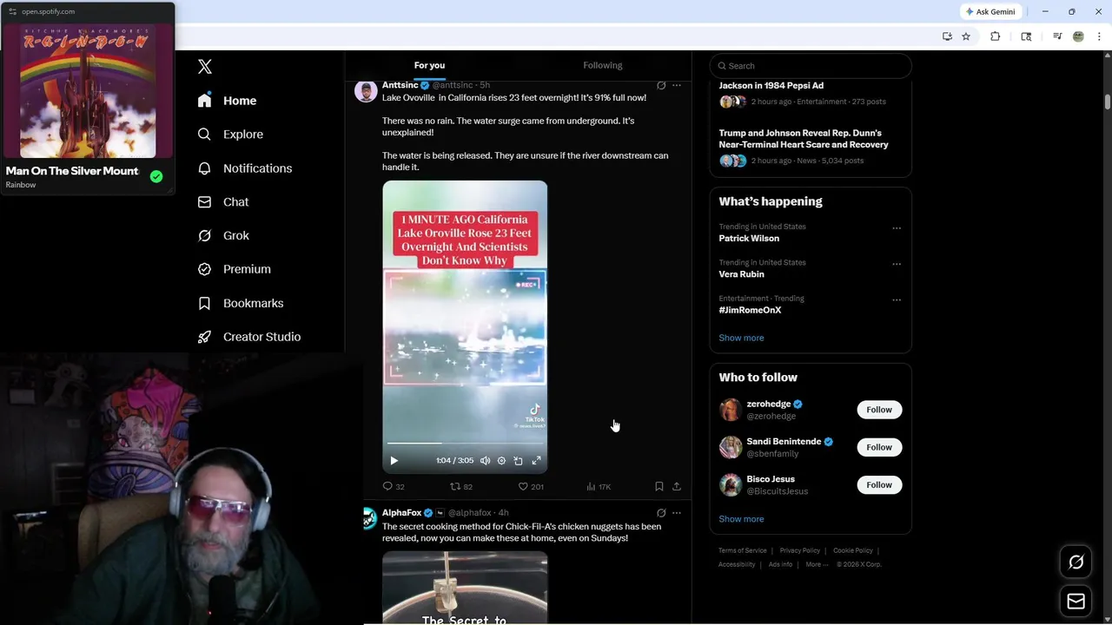Switch to the For you tab
The height and width of the screenshot is (625, 1112).
(x=429, y=66)
